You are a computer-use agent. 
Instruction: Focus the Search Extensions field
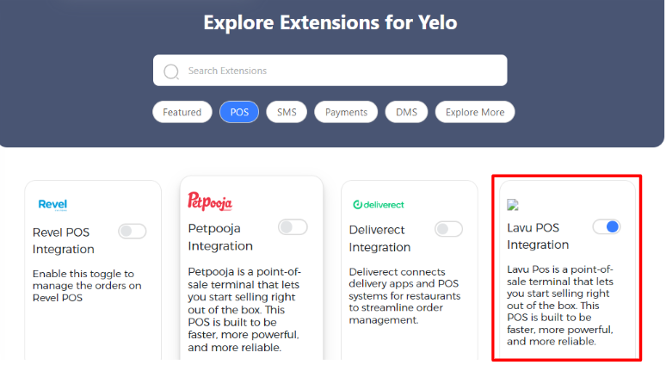[330, 71]
